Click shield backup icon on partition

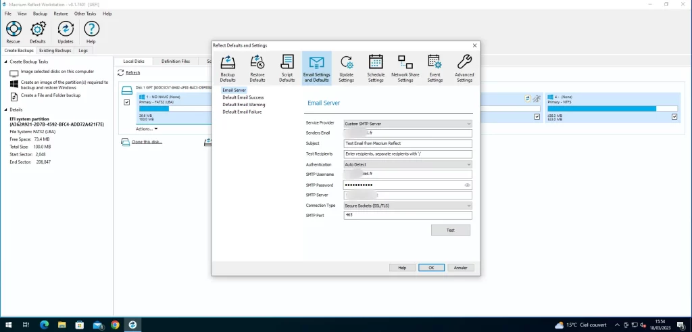pos(528,98)
